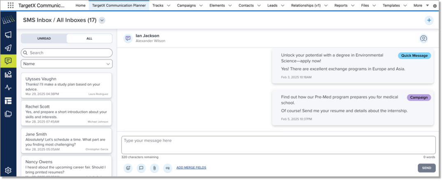
Task: Open the layout templates sidebar icon
Action: [x=8, y=101]
